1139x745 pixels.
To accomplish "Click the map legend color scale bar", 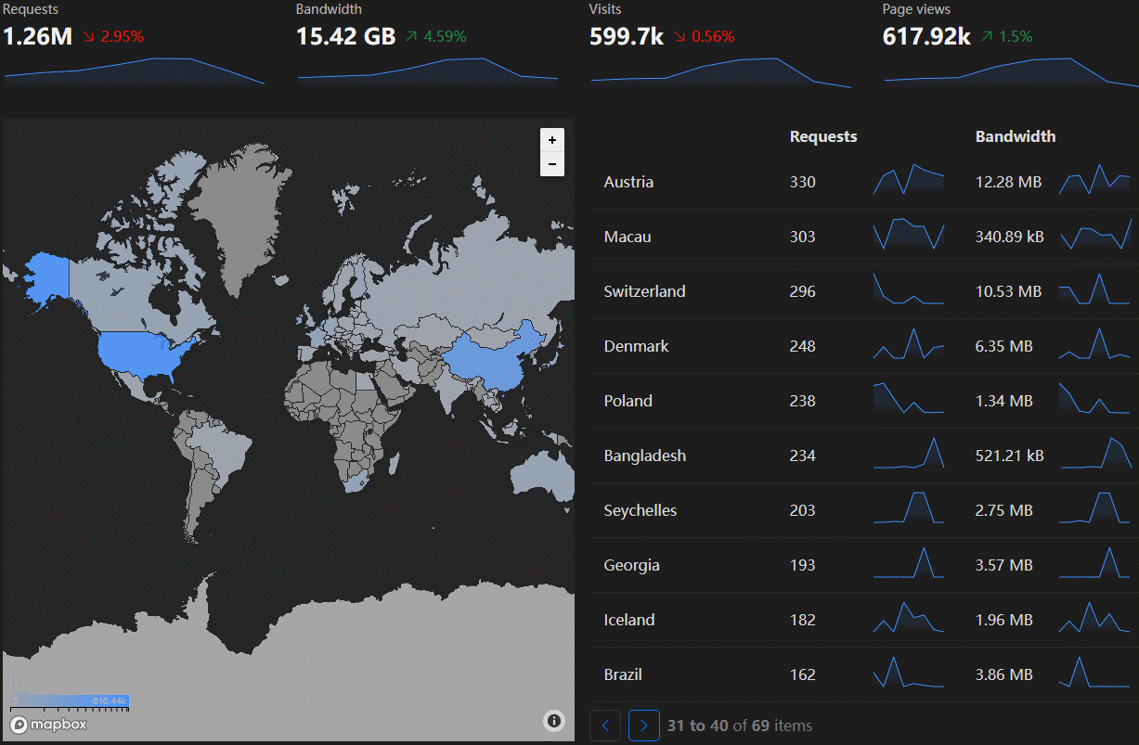I will point(70,701).
